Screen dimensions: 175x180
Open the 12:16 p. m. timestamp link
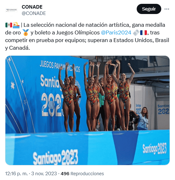coord(17,174)
